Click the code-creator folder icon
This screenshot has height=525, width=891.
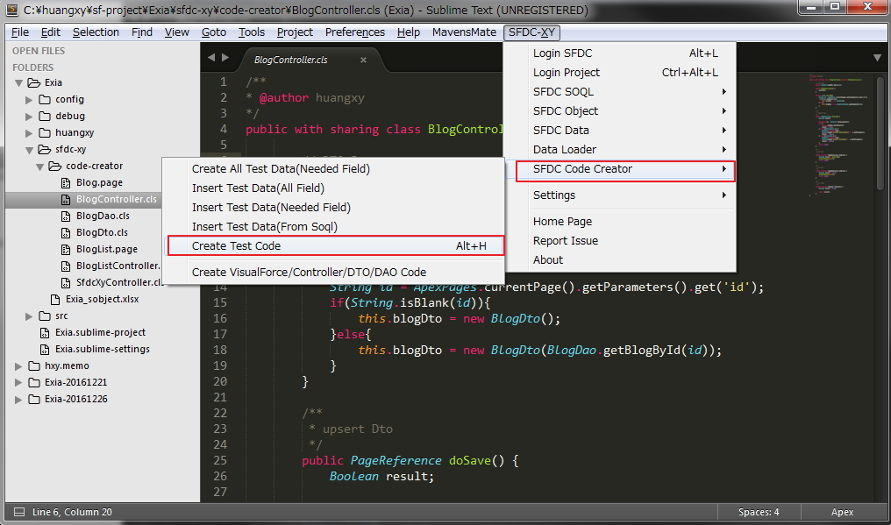click(55, 166)
